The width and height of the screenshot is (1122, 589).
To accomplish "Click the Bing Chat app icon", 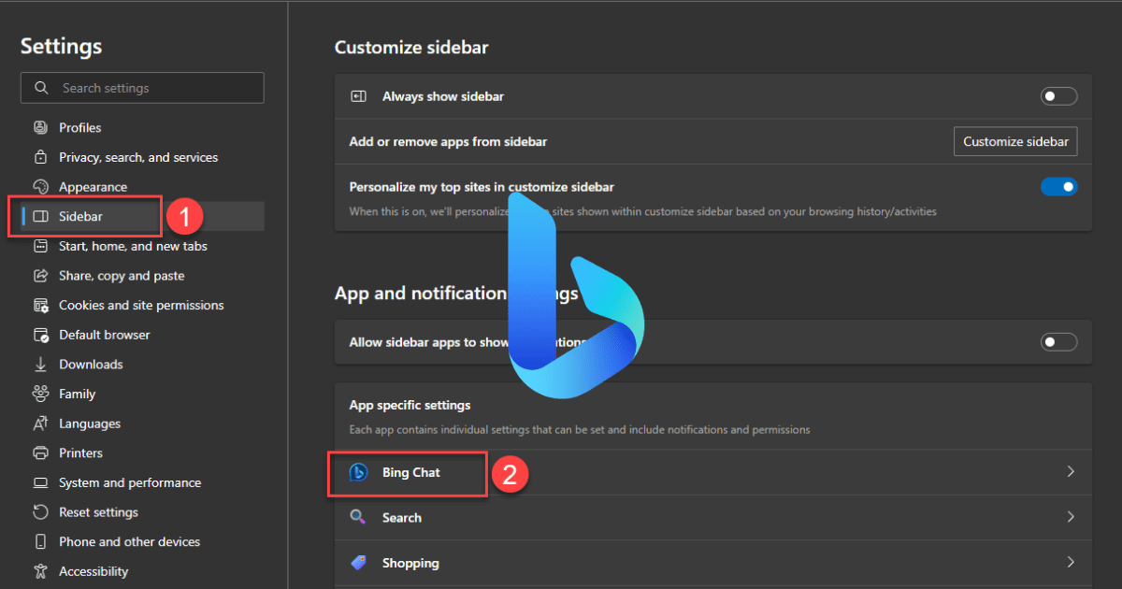I will pos(358,473).
